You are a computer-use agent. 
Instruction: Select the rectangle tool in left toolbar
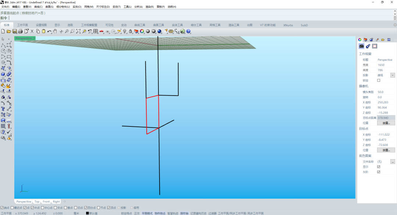(x=9, y=57)
